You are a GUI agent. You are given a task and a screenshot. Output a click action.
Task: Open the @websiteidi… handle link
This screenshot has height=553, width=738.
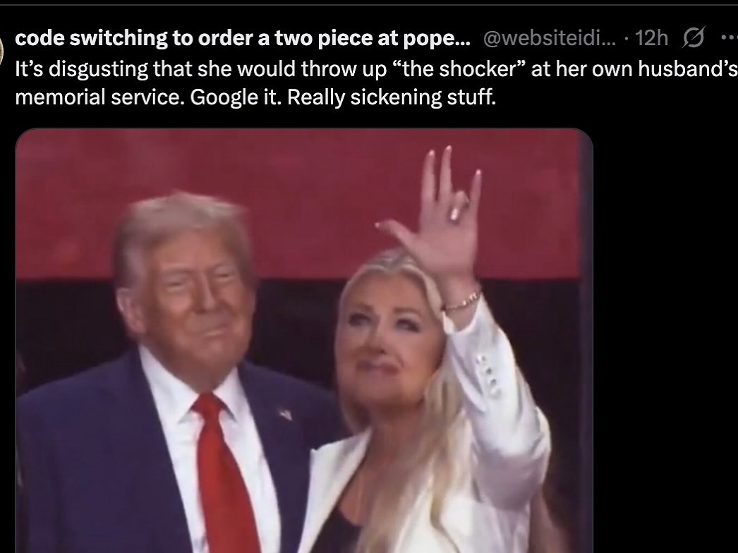(549, 38)
